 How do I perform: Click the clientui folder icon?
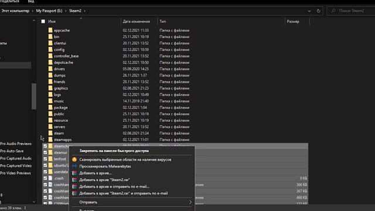[50, 43]
